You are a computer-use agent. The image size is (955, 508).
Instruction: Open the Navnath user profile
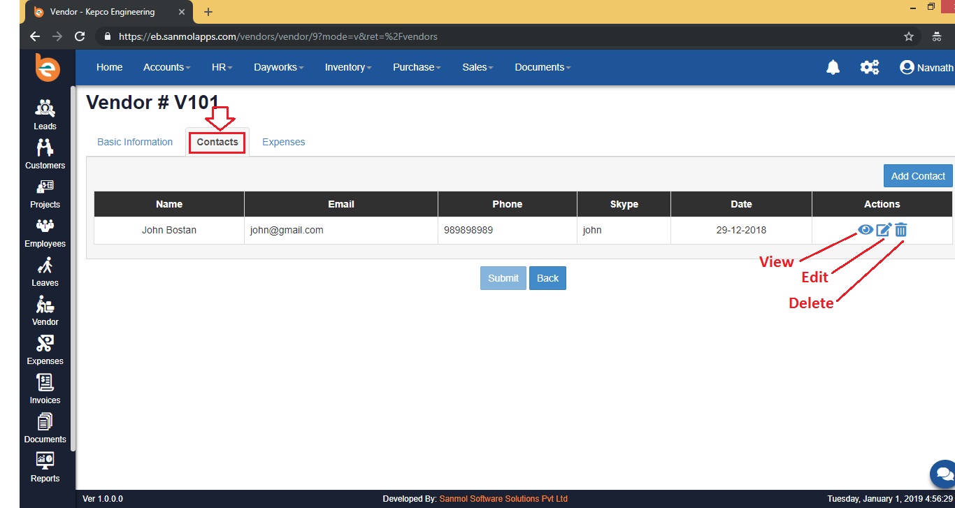926,67
